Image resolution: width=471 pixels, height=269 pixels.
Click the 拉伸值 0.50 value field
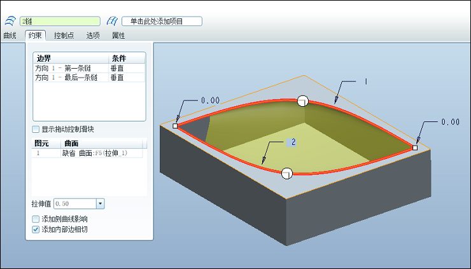click(x=75, y=203)
